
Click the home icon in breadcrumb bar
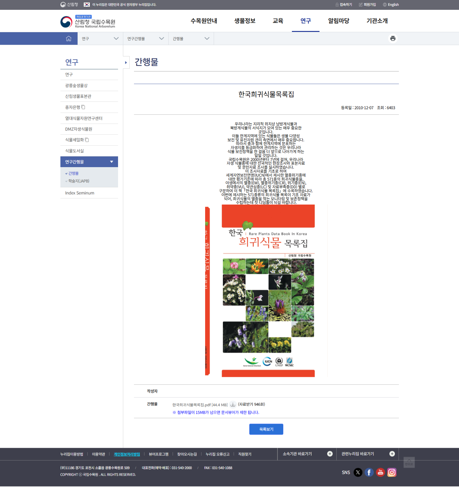[69, 39]
